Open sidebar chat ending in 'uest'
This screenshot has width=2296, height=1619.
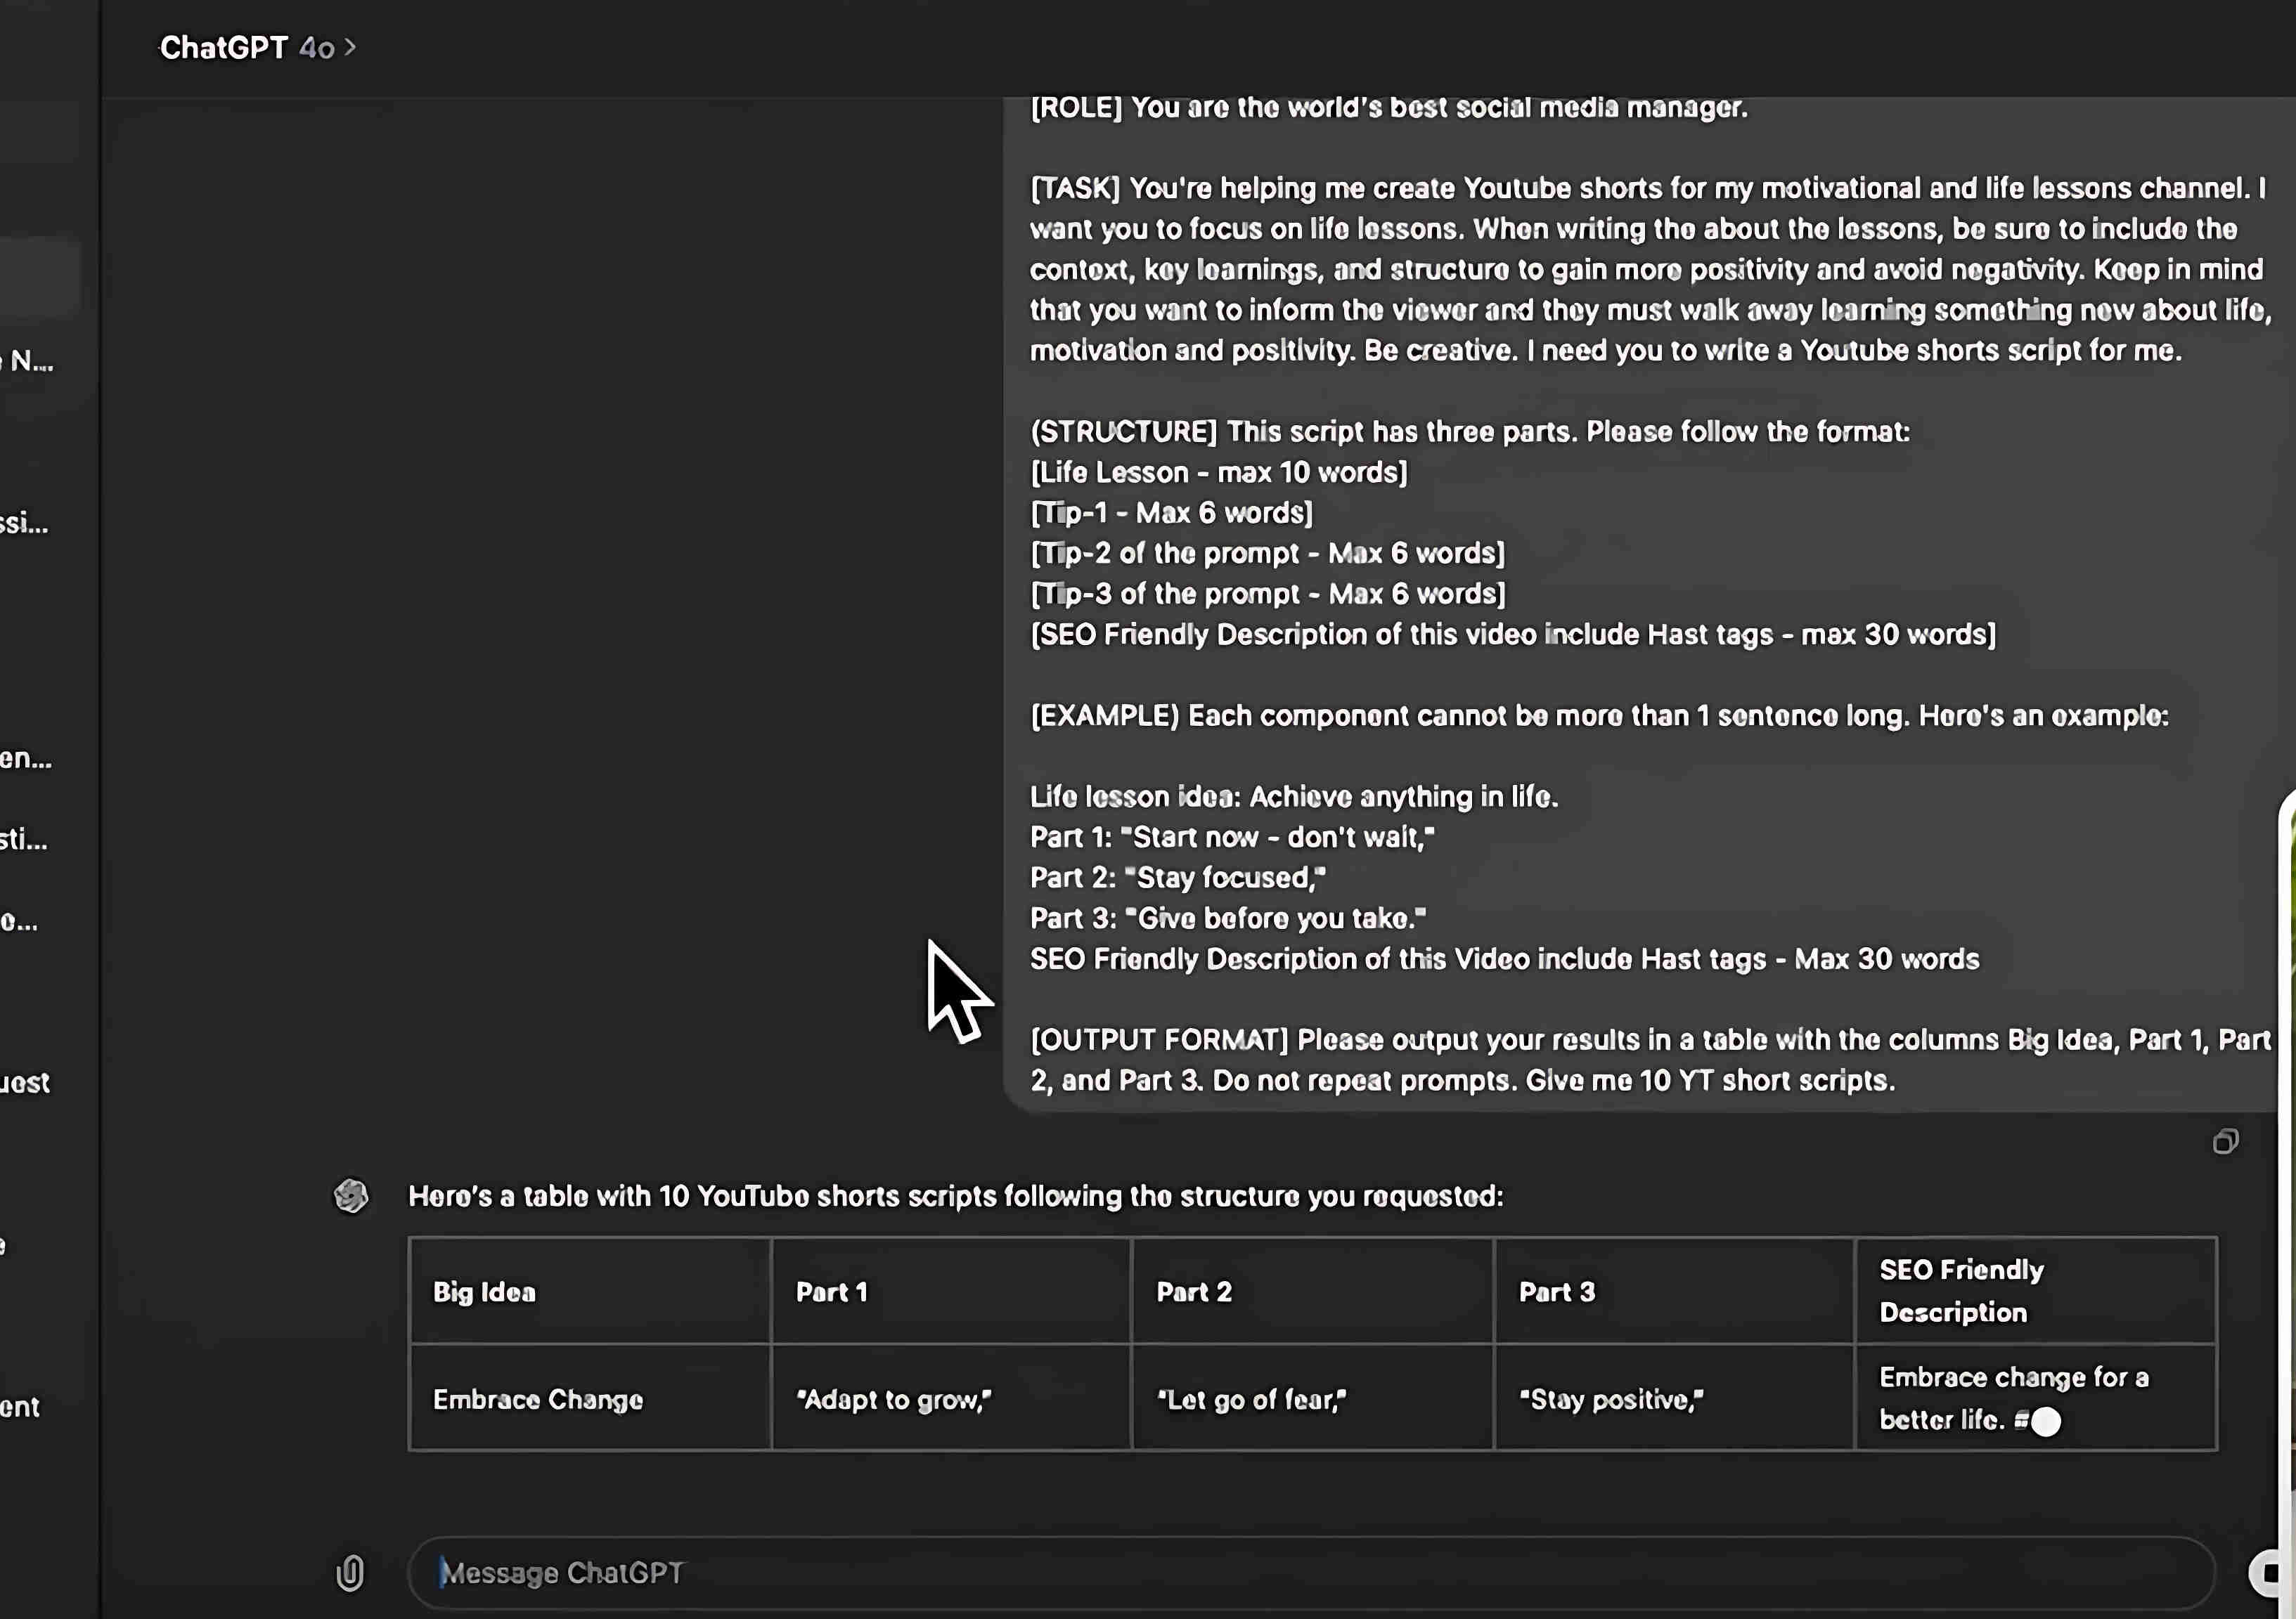coord(26,1082)
